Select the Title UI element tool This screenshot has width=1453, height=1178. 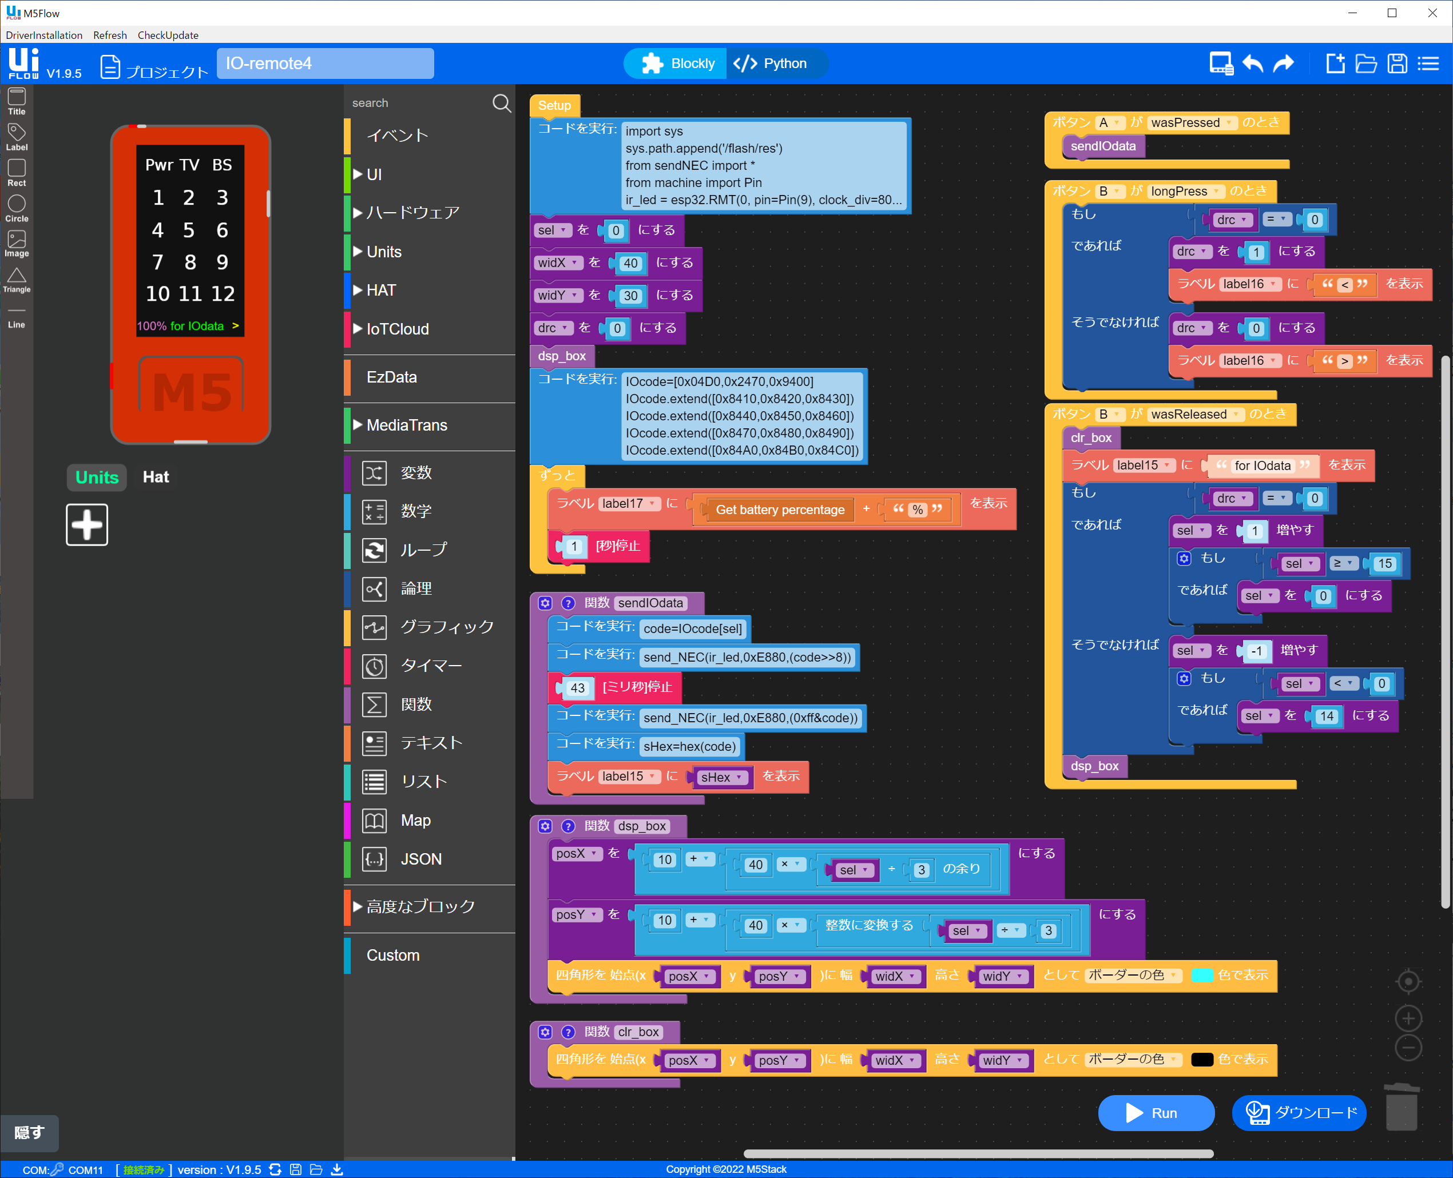(x=16, y=101)
